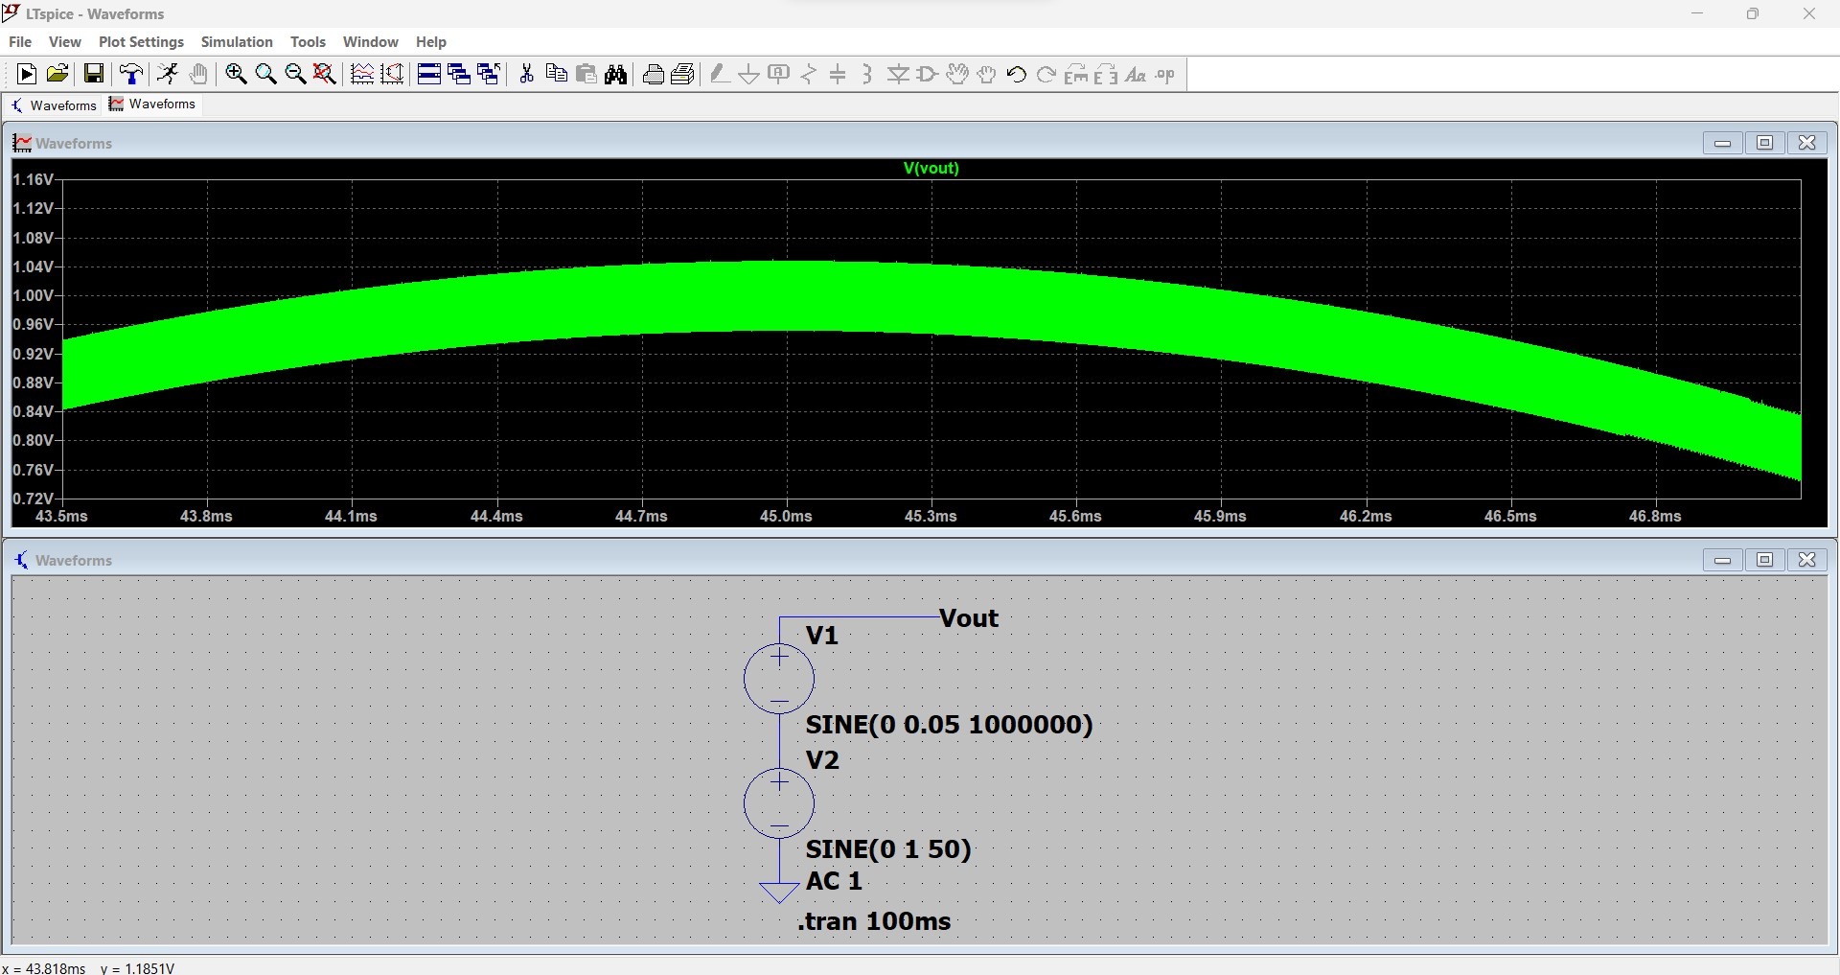Click the Print Setup icon

683,74
